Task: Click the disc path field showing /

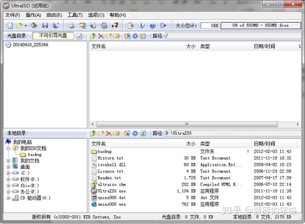Action: tap(233, 36)
